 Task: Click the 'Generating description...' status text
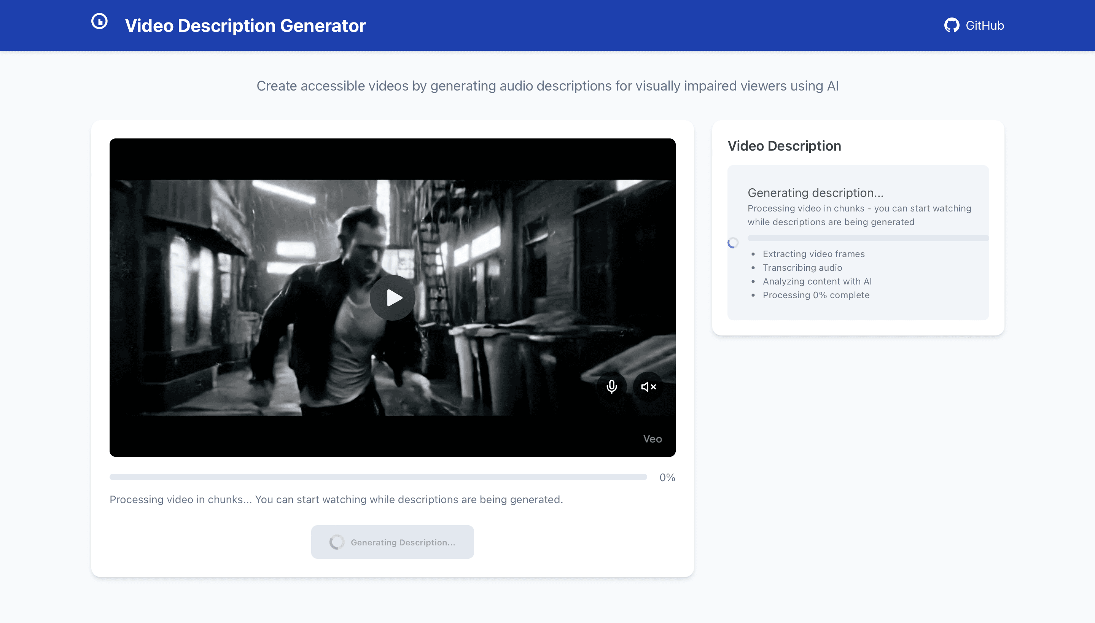815,193
